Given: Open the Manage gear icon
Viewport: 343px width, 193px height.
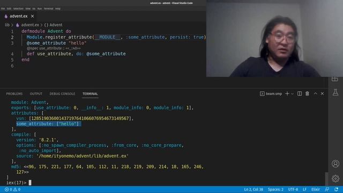Looking at the screenshot, I should point(335,179).
